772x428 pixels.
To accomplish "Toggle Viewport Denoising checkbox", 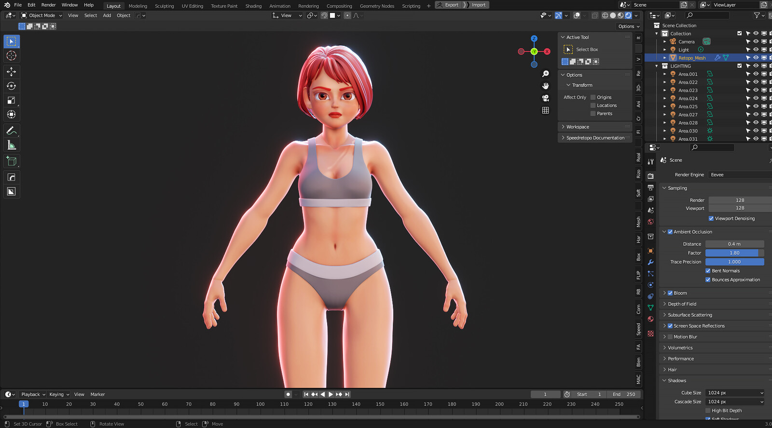I will 711,219.
